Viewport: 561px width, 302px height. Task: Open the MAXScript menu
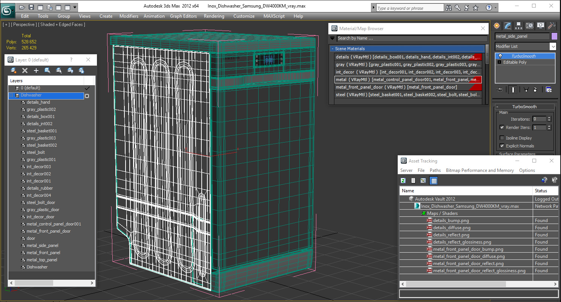(274, 16)
